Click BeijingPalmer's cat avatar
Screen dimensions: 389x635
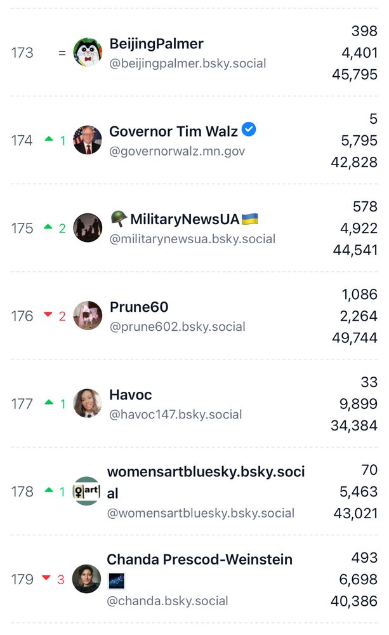point(88,53)
